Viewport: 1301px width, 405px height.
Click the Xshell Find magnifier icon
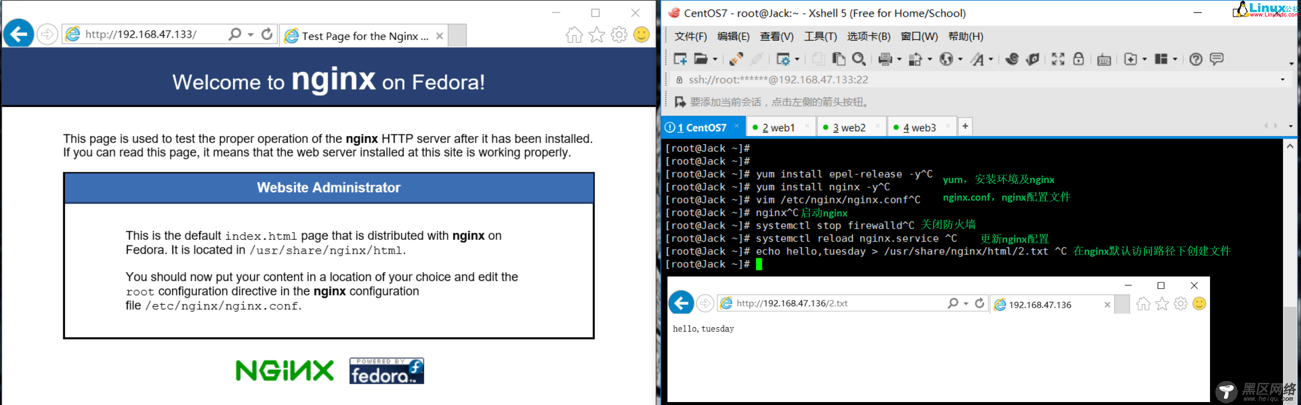pyautogui.click(x=859, y=59)
